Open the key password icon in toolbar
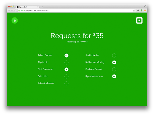 138,10
